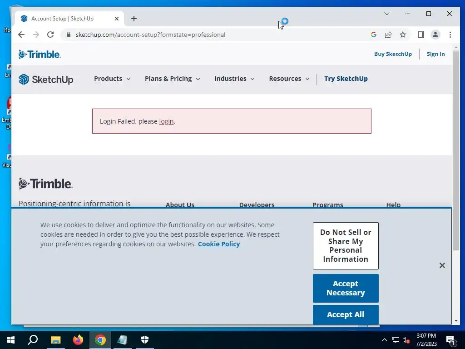Screen dimensions: 465x349
Task: Click the address bar URL field
Action: [x=150, y=35]
